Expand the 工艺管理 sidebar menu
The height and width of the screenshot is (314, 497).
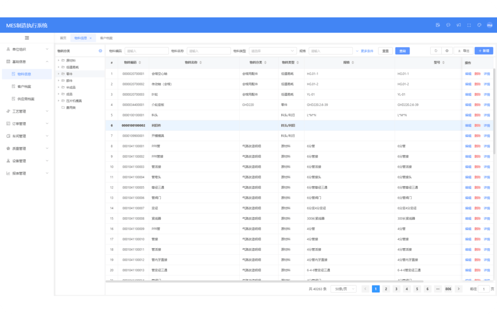(x=27, y=111)
